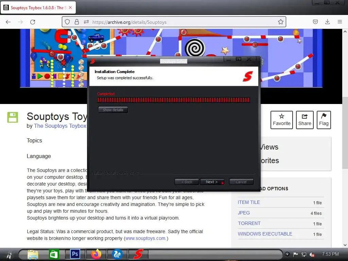Screen dimensions: 348x261
Task: Open the Pocket save icon
Action: [315, 22]
